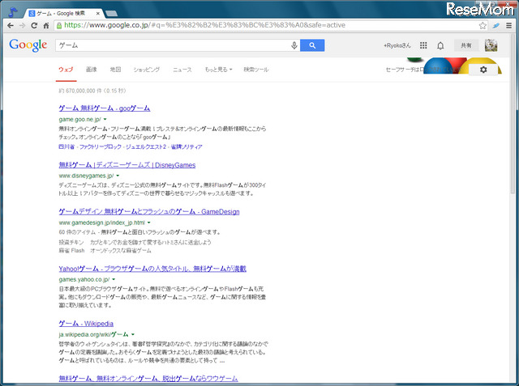Open the Yahoo!ゲーム result link
This screenshot has width=519, height=386.
pos(152,269)
